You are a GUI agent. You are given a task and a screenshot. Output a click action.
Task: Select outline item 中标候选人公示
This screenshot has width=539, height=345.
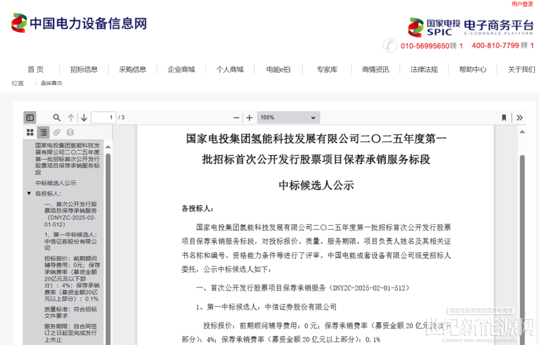pyautogui.click(x=56, y=183)
